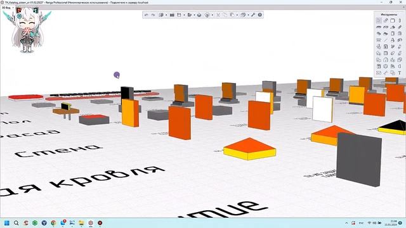Redo the action in top toolbar

(x=153, y=15)
